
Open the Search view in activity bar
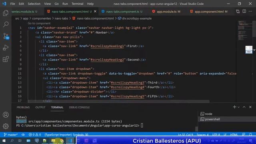(6, 24)
